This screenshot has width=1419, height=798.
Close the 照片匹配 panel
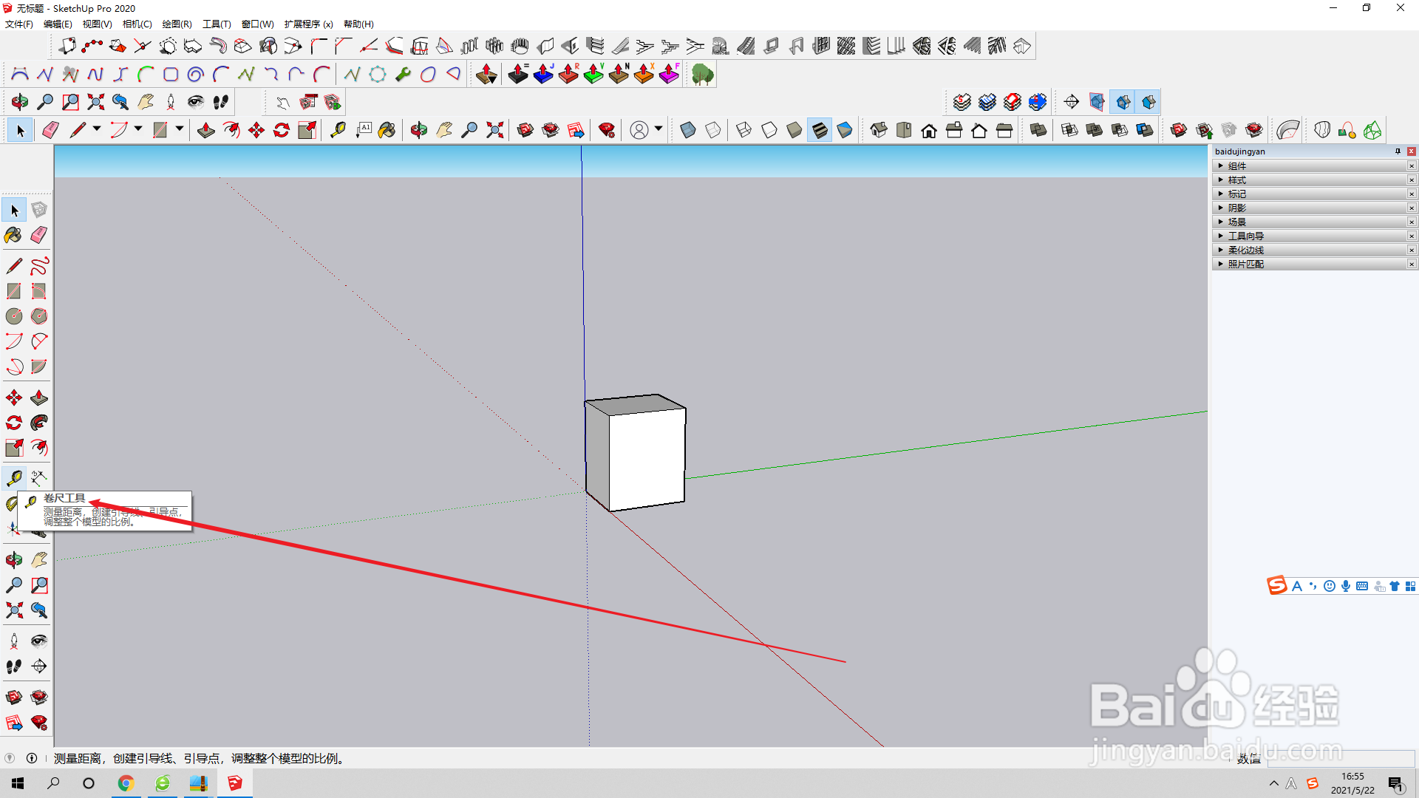tap(1412, 265)
